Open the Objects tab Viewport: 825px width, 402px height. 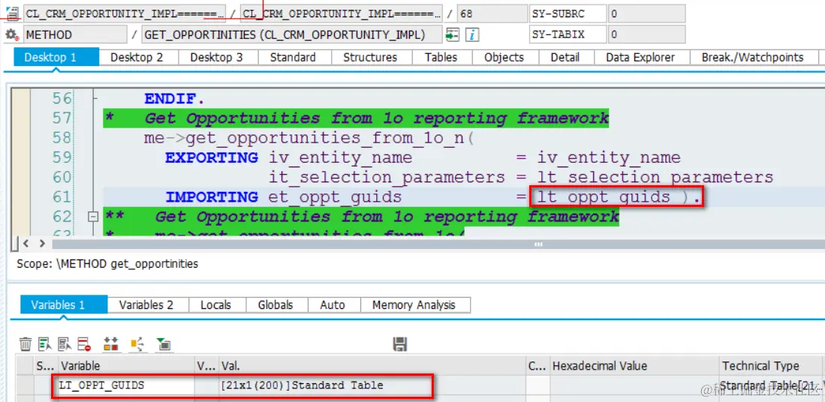pyautogui.click(x=504, y=57)
